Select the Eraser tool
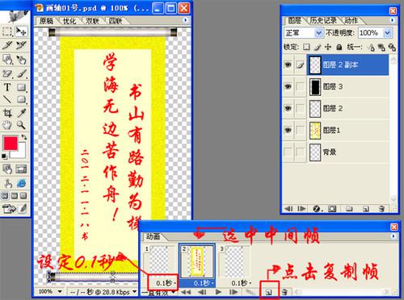 pyautogui.click(x=7, y=73)
